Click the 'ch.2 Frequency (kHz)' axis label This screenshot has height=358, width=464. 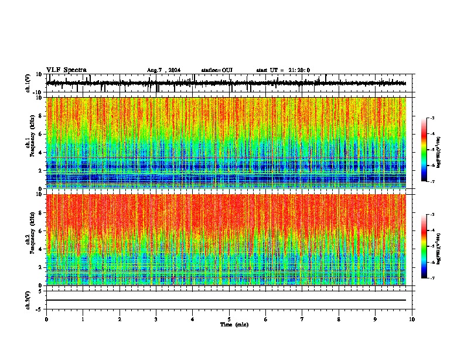coord(32,233)
